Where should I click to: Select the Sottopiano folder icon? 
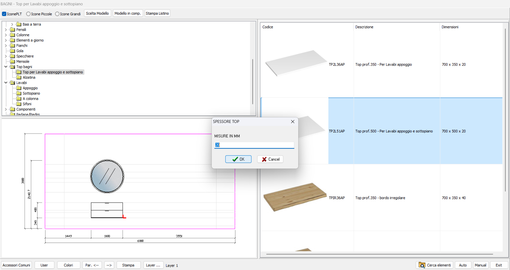[x=19, y=93]
